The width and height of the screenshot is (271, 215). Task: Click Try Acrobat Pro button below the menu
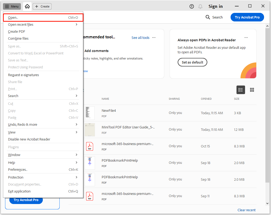(x=26, y=200)
